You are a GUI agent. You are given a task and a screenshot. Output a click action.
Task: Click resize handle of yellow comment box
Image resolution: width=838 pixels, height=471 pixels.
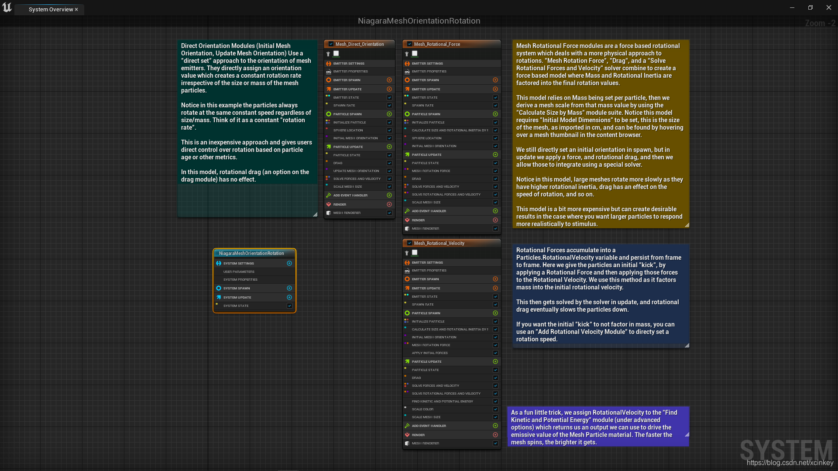coord(687,225)
